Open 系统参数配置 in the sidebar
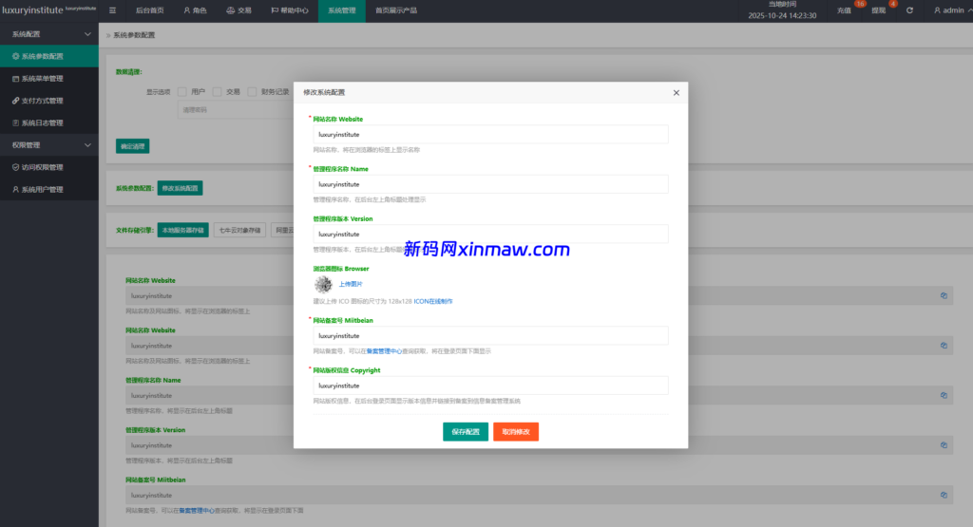 point(49,56)
